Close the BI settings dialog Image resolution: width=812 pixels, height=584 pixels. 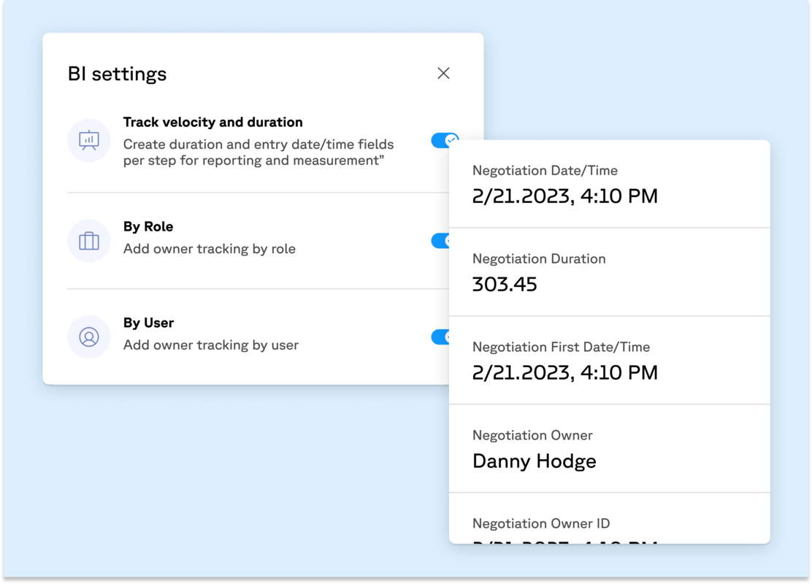click(443, 73)
